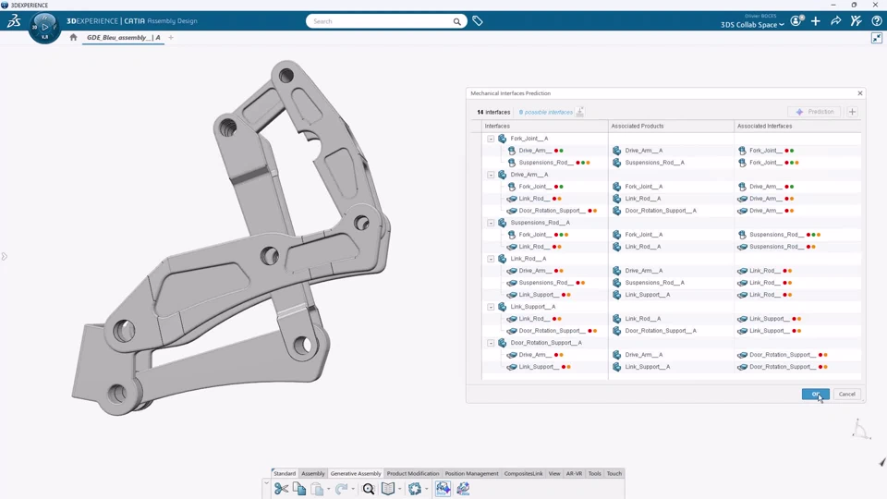887x499 pixels.
Task: Collapse the Drive_Arm__A node
Action: coord(491,175)
